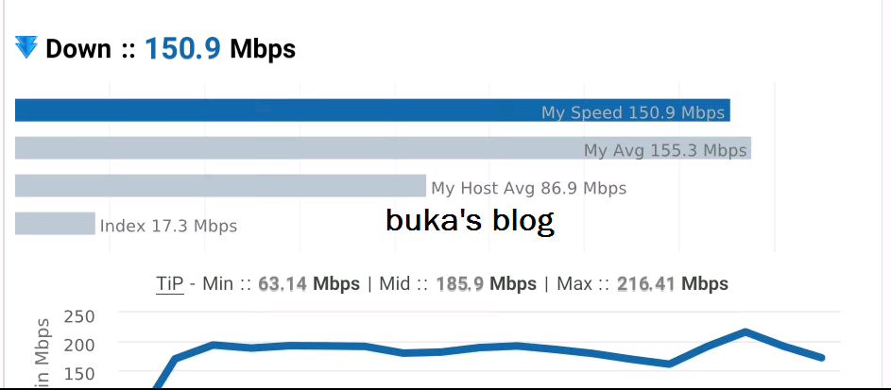Click the peak point on line graph
The width and height of the screenshot is (891, 390).
(745, 331)
